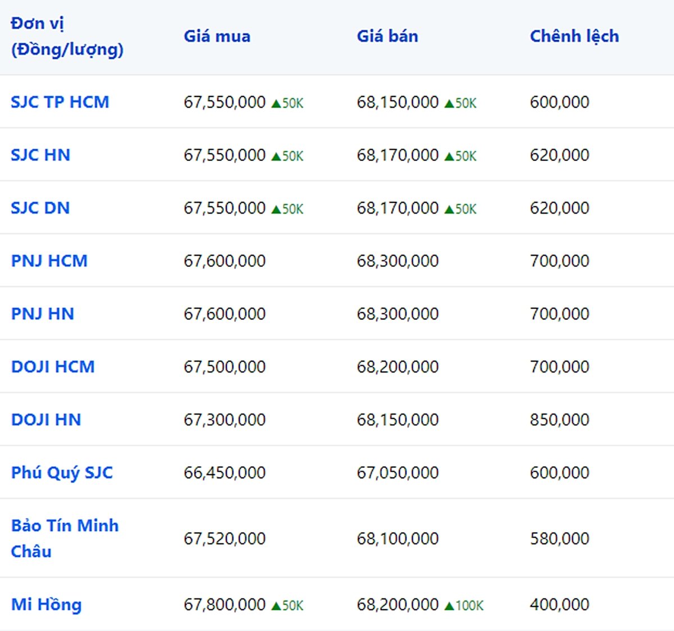Select DOJI HN sell price 68,150,000

point(398,420)
